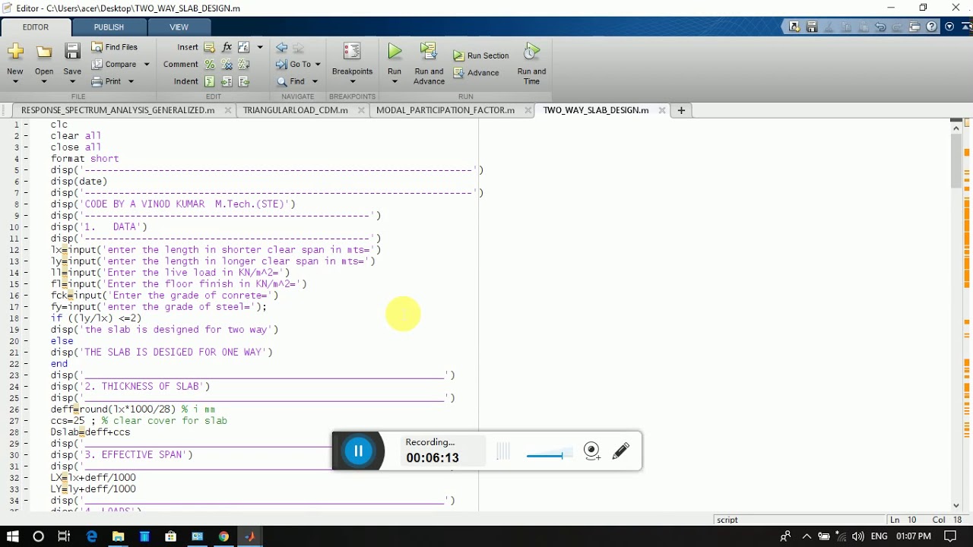Screen dimensions: 973x547
Task: Click the Open folder icon
Action: click(x=44, y=52)
